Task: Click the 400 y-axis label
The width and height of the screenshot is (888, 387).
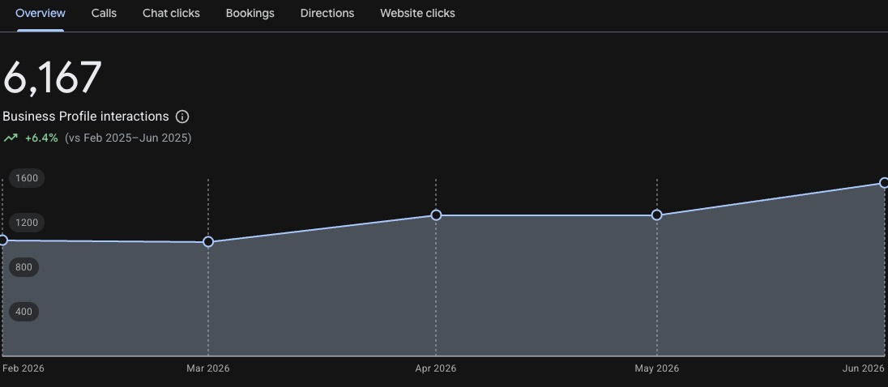Action: pos(23,312)
